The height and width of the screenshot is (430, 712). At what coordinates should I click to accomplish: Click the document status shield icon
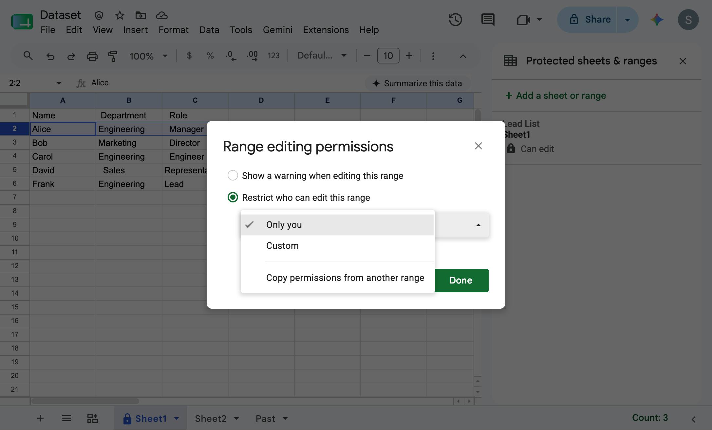pyautogui.click(x=99, y=15)
